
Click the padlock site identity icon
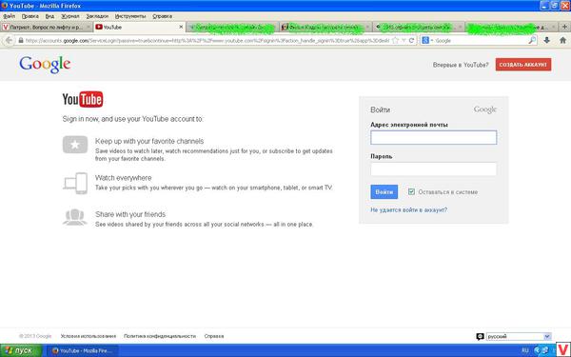[21, 40]
